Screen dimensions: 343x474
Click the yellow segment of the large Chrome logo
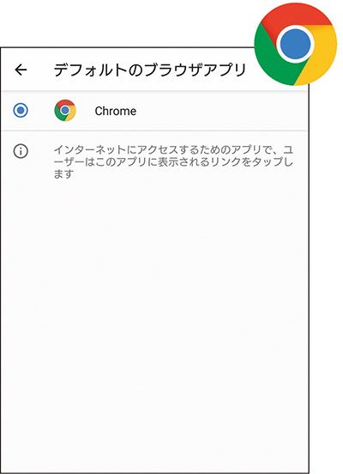click(320, 58)
